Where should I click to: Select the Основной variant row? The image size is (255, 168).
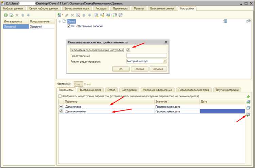[x=29, y=26]
